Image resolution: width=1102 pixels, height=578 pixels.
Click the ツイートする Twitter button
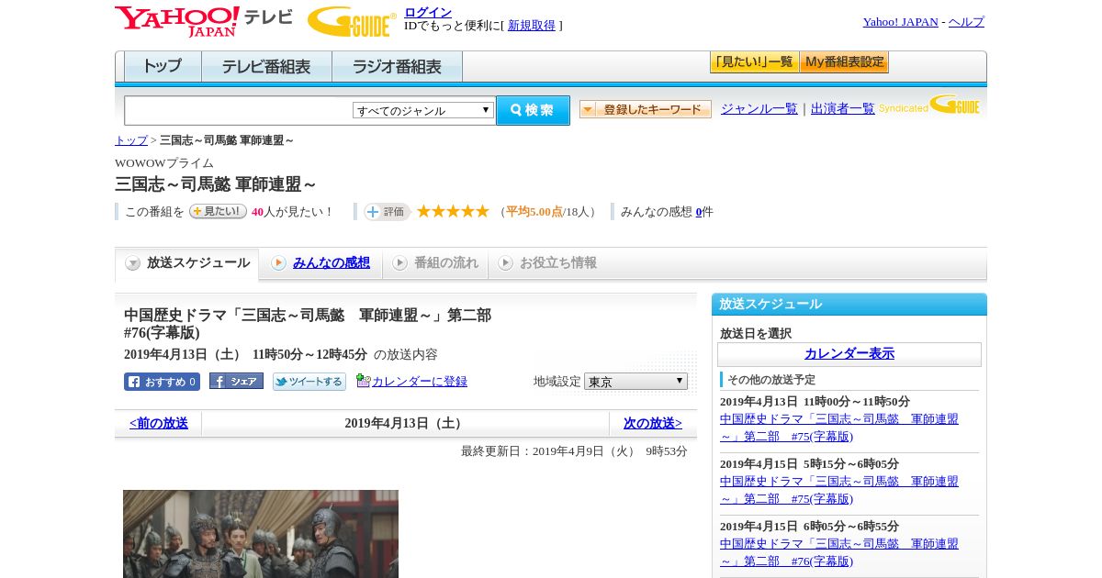pos(309,382)
